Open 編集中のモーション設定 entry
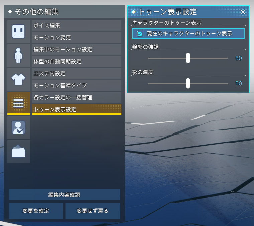Screen dimensions: 254x226 coord(77,49)
